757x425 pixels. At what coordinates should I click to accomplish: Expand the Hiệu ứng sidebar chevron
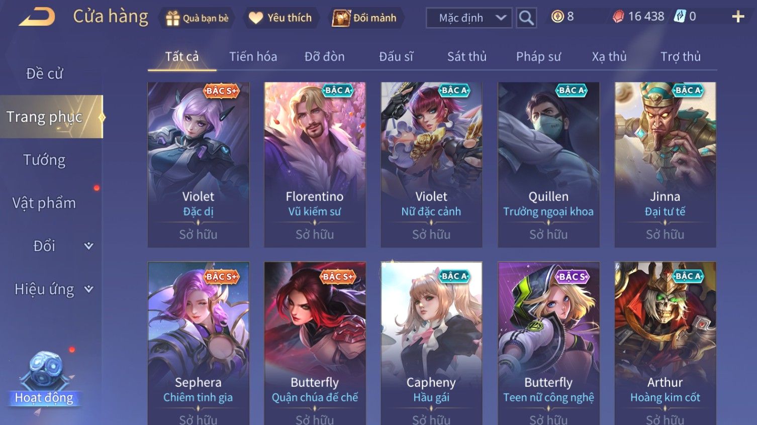[x=88, y=289]
